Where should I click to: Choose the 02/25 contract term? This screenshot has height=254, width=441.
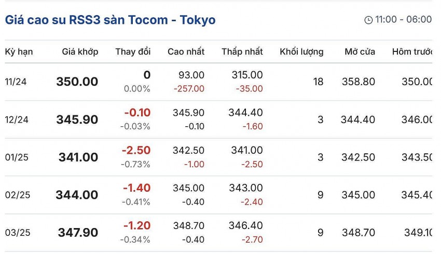point(18,195)
